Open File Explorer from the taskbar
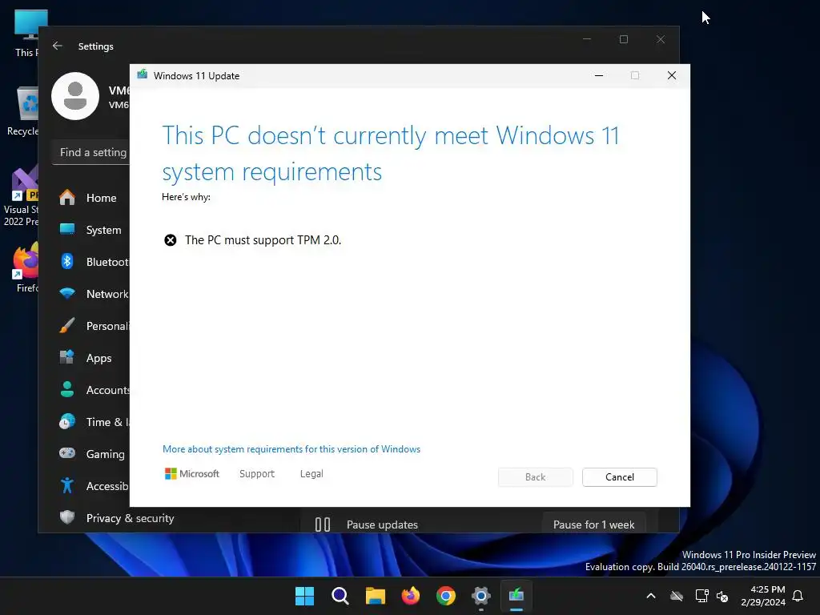Viewport: 820px width, 615px height. click(375, 596)
